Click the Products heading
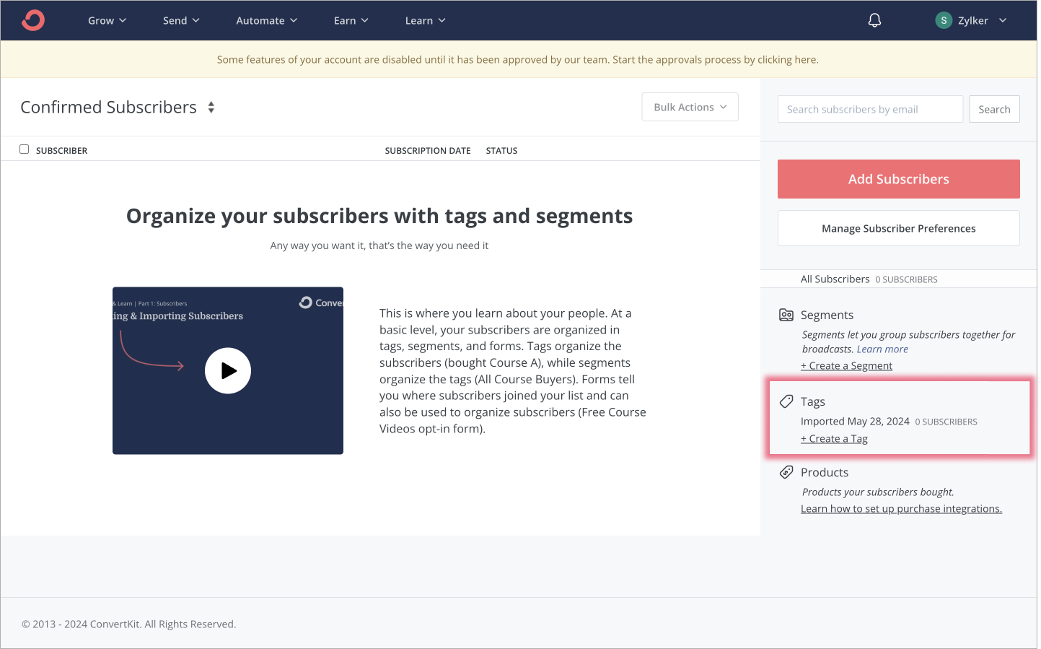This screenshot has width=1041, height=649. [x=825, y=472]
